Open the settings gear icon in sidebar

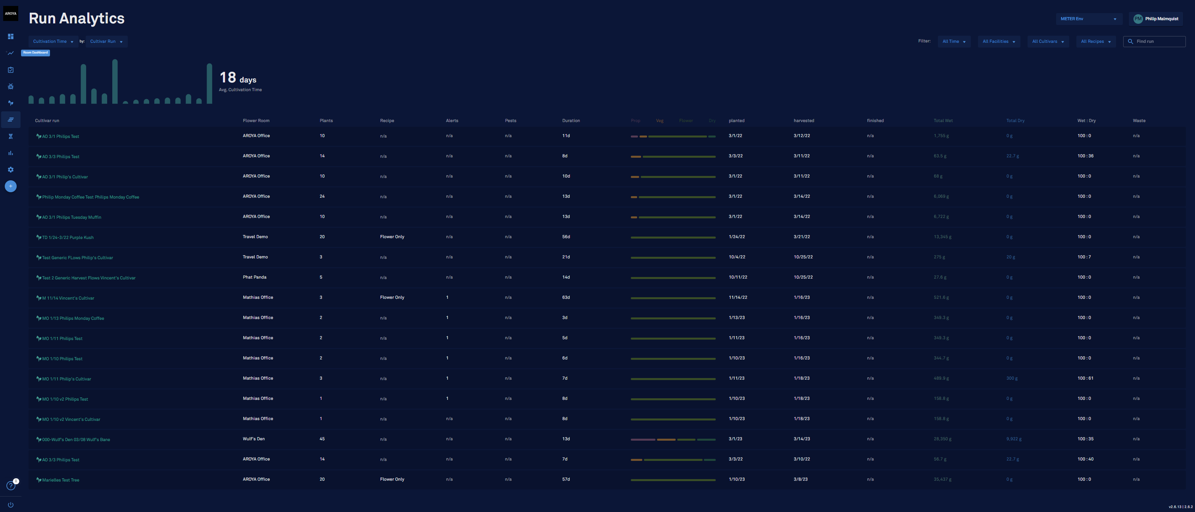[x=11, y=170]
